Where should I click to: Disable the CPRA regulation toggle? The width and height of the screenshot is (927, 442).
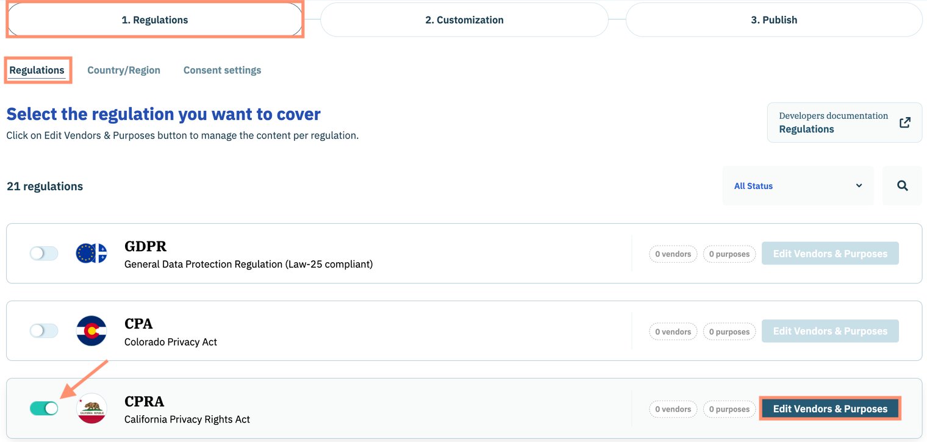44,408
